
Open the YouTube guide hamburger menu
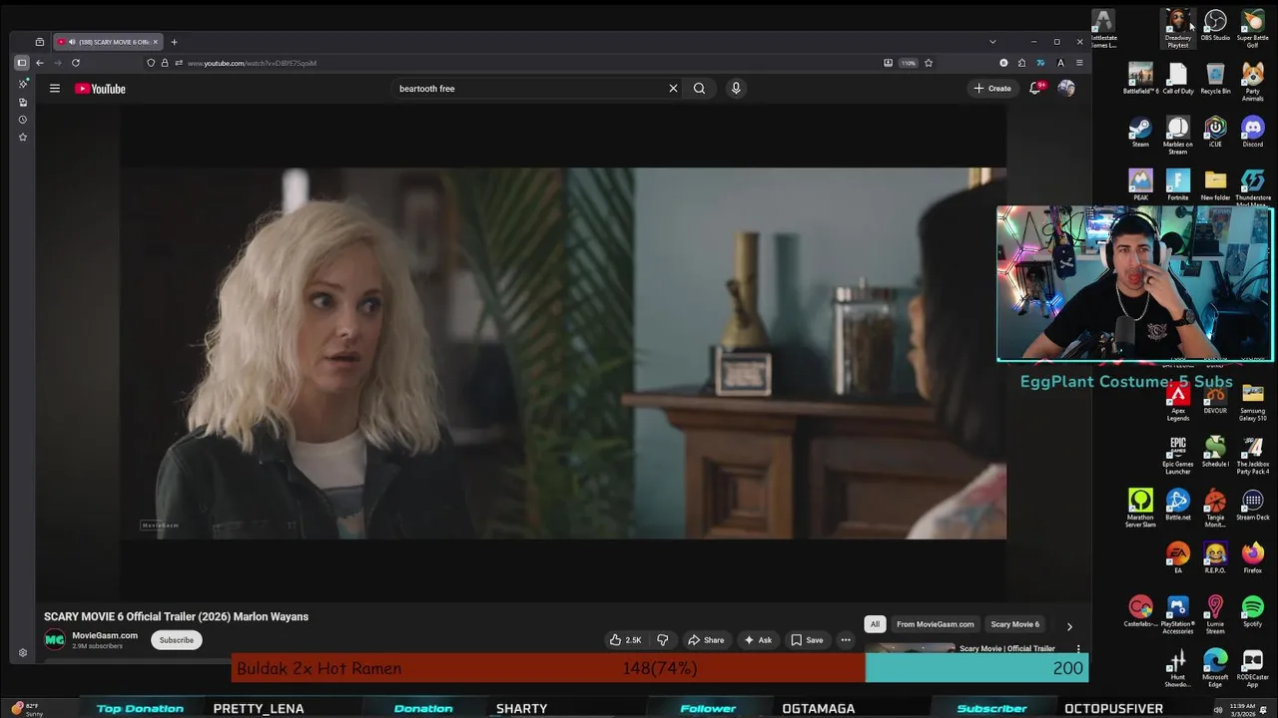[x=55, y=89]
